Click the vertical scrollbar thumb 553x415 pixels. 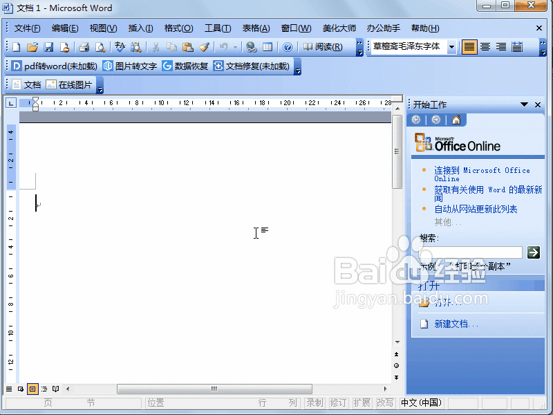[397, 151]
